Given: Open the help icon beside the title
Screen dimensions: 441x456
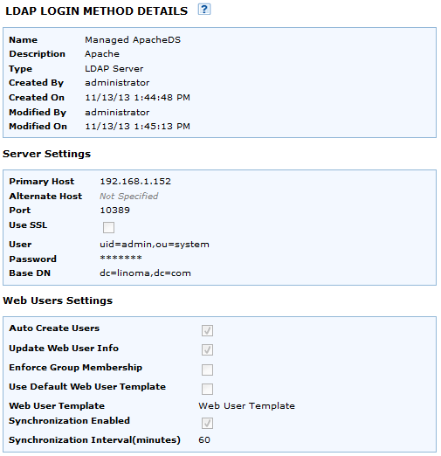Looking at the screenshot, I should point(204,10).
